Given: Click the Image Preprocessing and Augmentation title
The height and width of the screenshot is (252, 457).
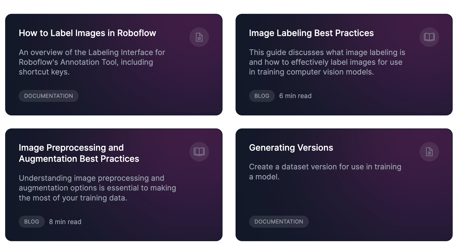Looking at the screenshot, I should [x=79, y=153].
